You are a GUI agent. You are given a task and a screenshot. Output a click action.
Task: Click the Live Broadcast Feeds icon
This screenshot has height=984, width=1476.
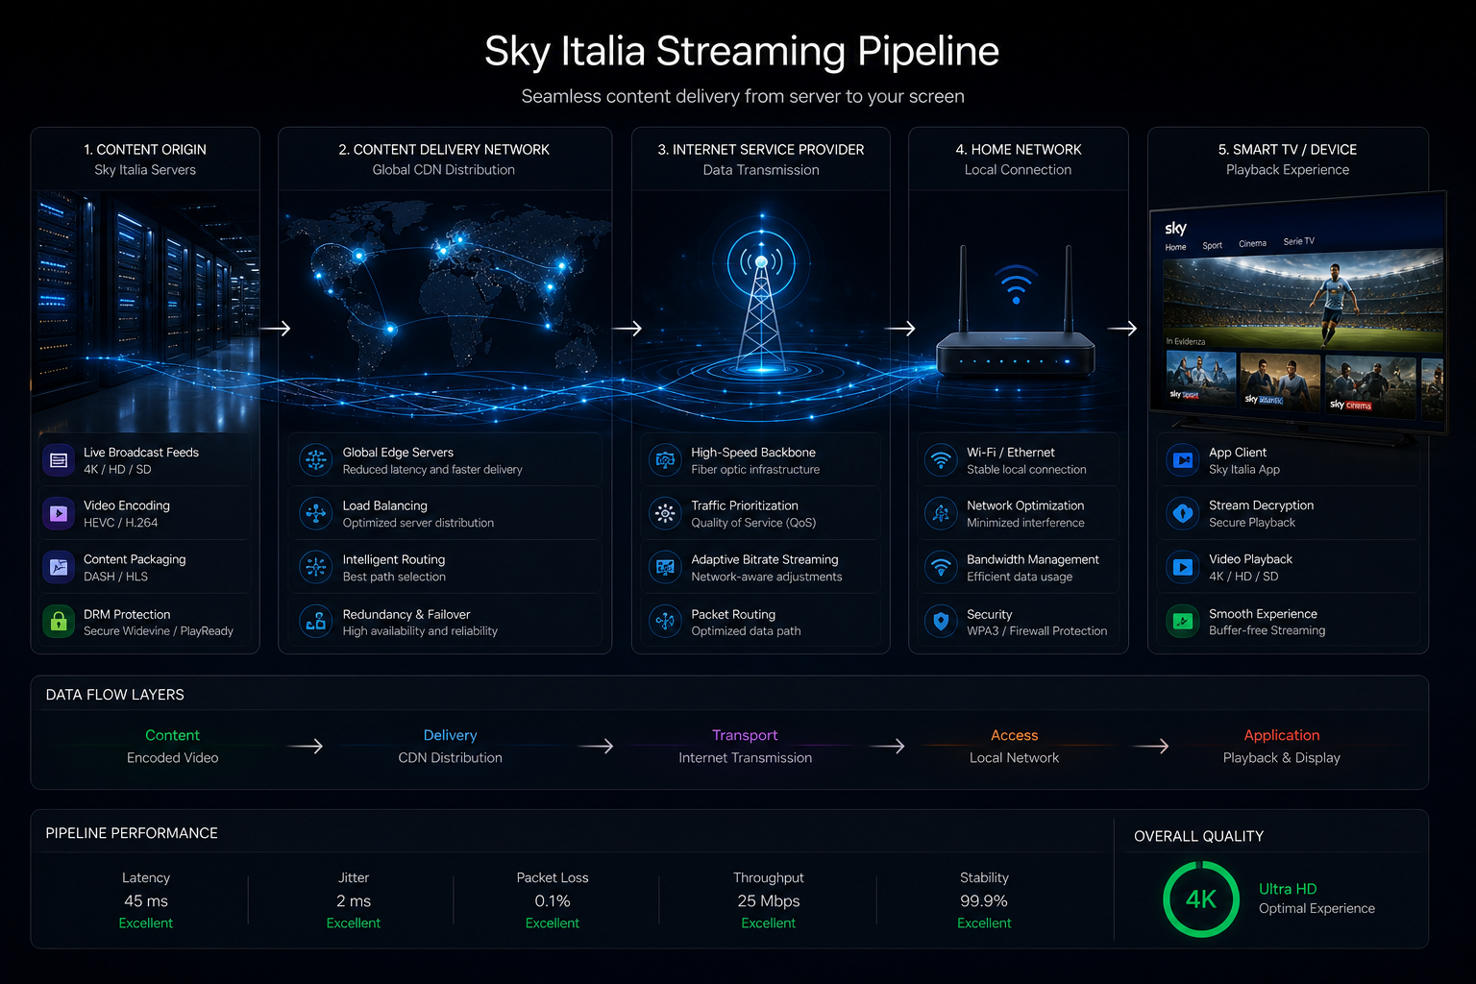tap(59, 460)
